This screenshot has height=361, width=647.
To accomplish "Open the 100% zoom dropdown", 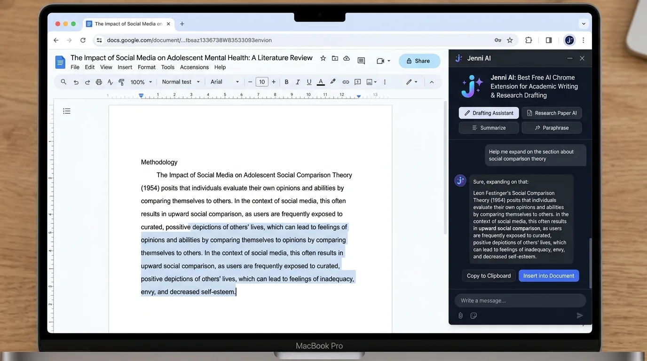I will [x=142, y=82].
